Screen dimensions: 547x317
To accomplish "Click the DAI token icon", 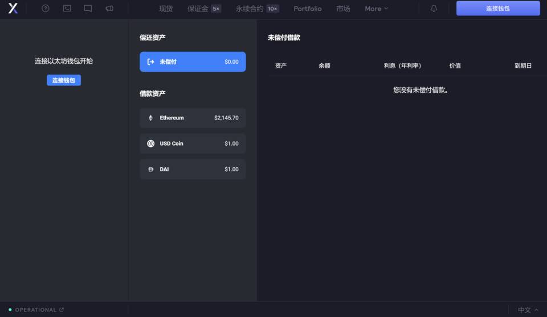I will coord(151,169).
